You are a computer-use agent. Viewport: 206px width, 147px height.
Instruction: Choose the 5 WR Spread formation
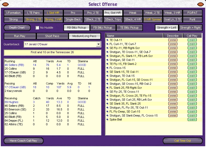(x=152, y=19)
